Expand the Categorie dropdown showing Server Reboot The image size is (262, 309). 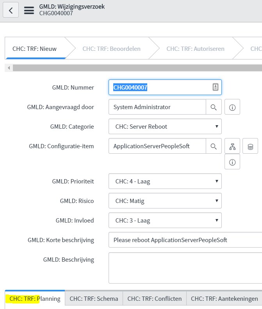point(165,126)
